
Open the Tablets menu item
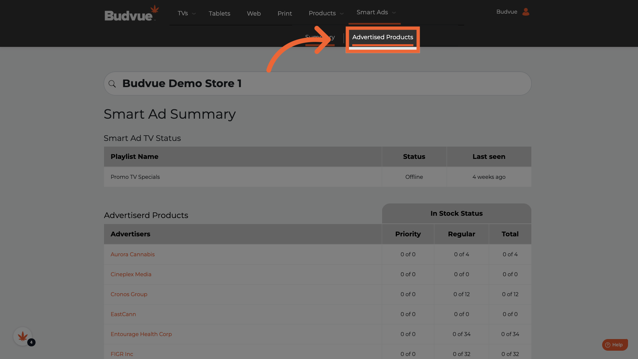[x=219, y=14]
